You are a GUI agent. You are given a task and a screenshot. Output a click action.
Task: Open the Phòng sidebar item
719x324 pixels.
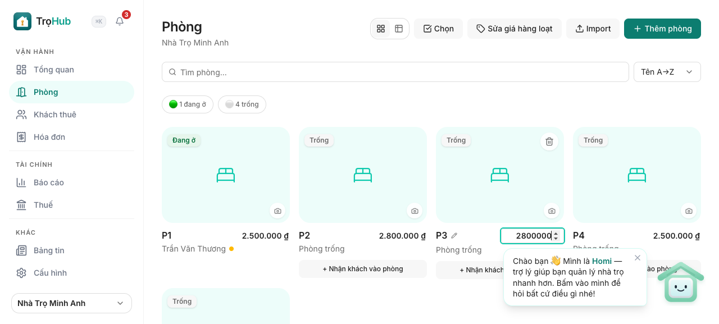tap(72, 92)
